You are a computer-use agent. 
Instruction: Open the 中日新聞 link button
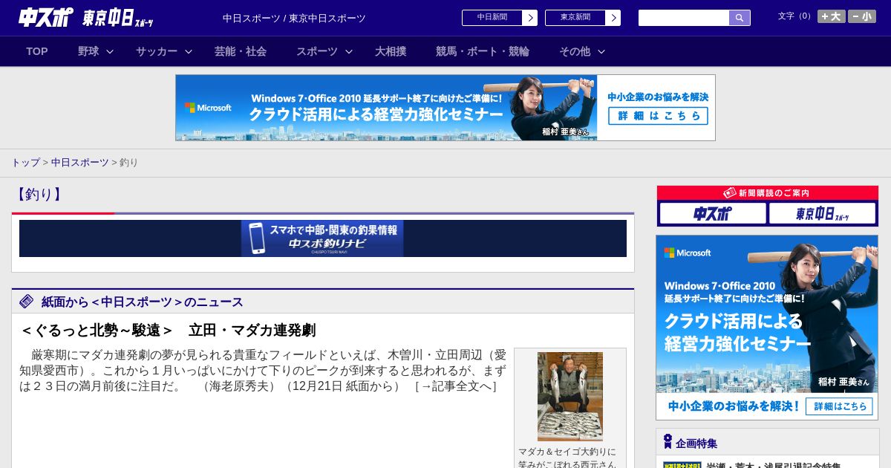pyautogui.click(x=492, y=18)
